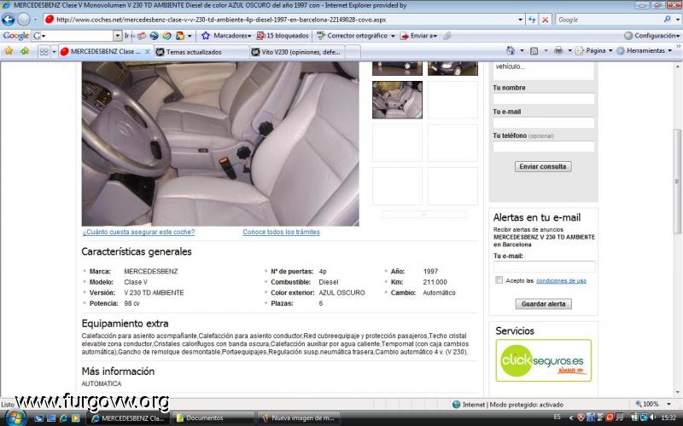Viewport: 683px width, 426px height.
Task: Go back with the browser Back arrow
Action: click(x=9, y=20)
